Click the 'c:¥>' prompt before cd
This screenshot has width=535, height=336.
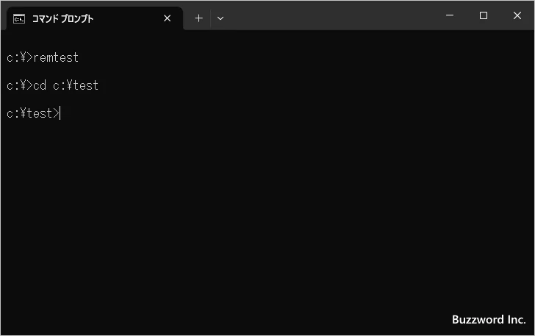point(19,85)
